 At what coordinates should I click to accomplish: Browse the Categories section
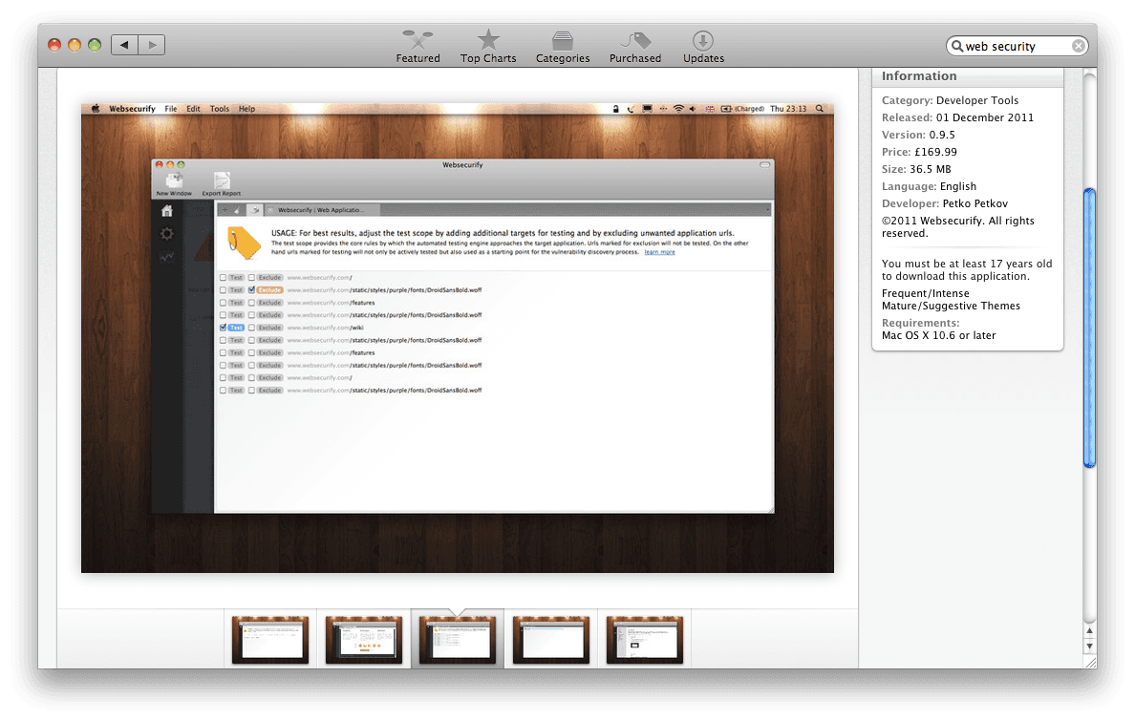click(x=563, y=47)
